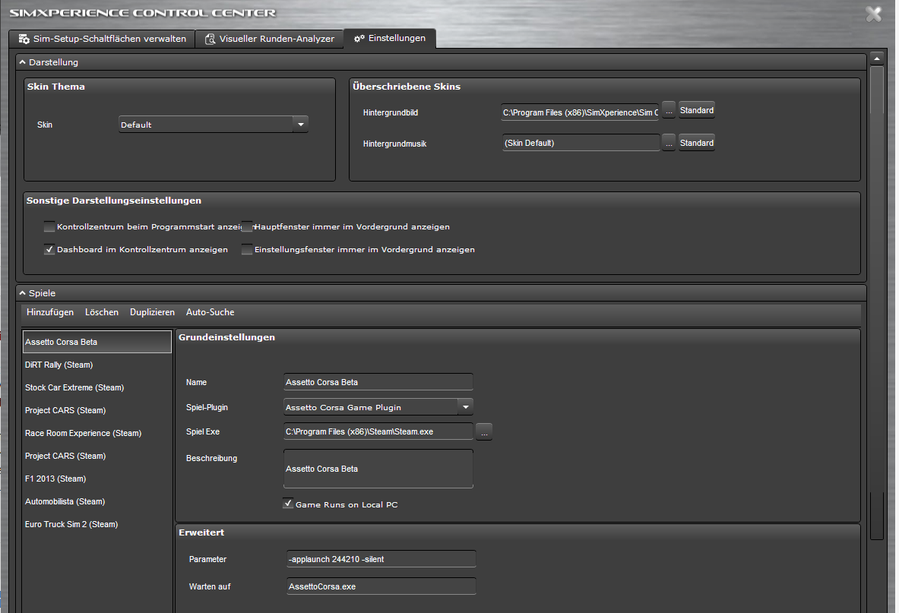Browse for Hintergrundbild file
Screen dimensions: 899x613
(669, 110)
